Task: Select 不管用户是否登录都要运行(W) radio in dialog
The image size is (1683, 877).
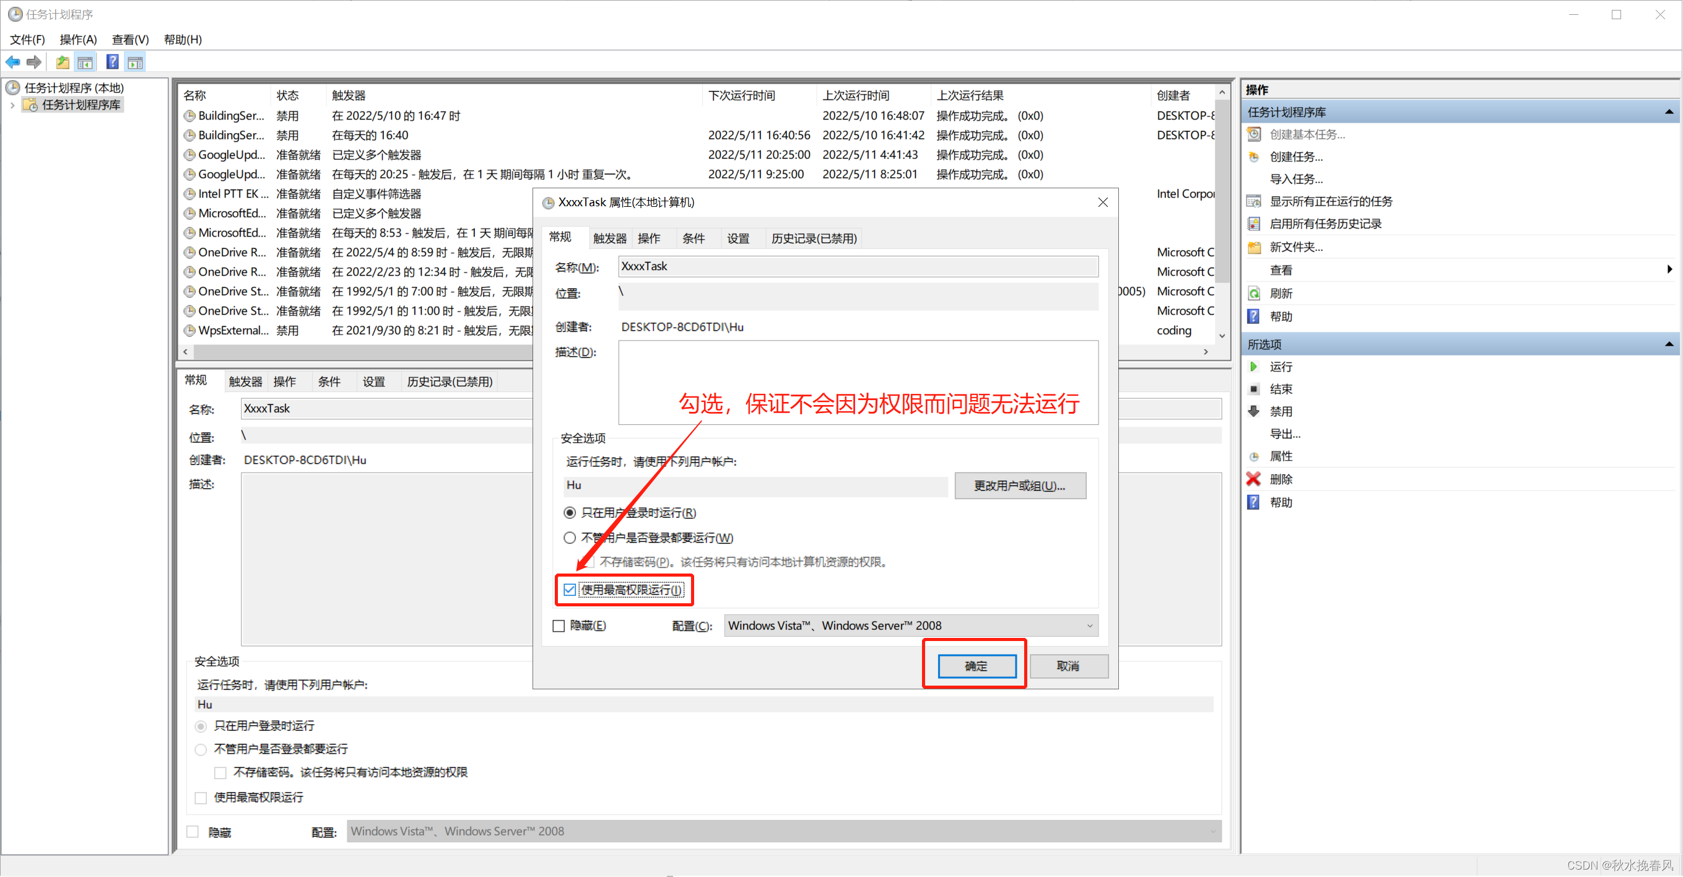Action: click(570, 538)
